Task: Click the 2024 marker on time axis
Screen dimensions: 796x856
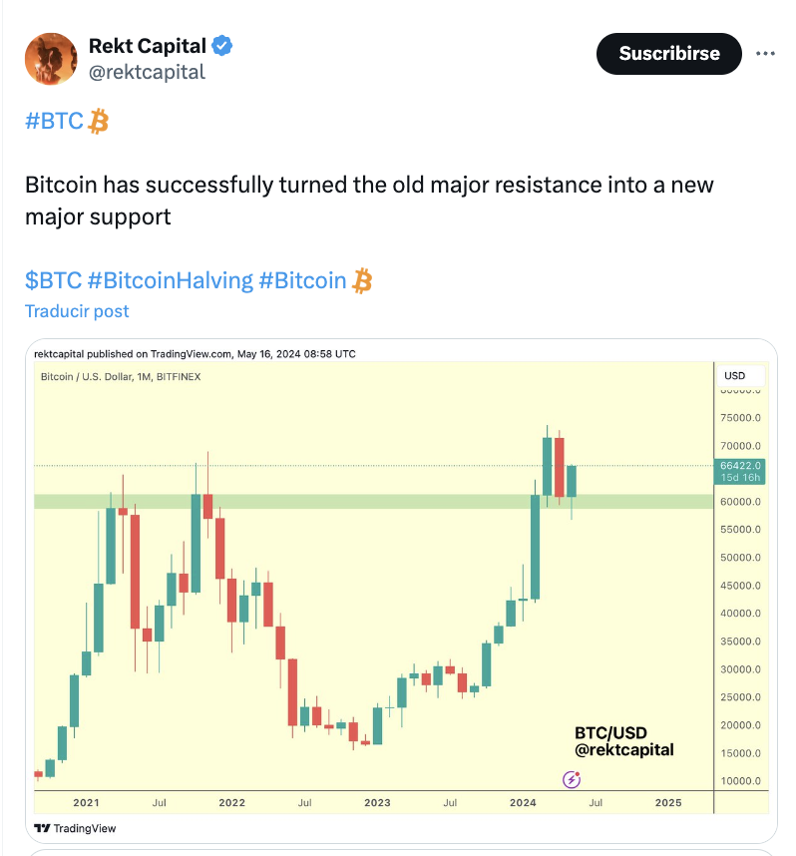Action: pyautogui.click(x=523, y=802)
